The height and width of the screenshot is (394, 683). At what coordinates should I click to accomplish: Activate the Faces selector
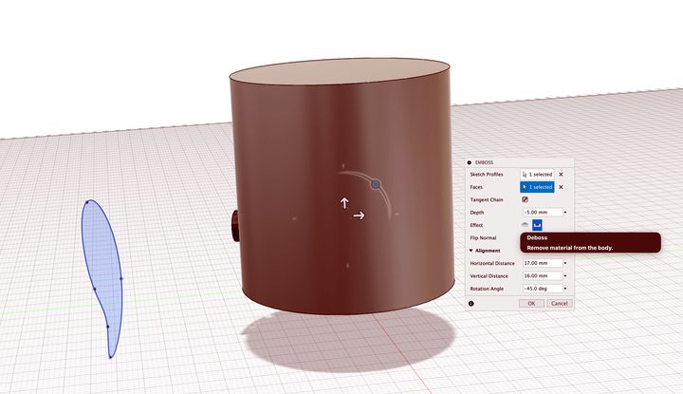point(537,187)
